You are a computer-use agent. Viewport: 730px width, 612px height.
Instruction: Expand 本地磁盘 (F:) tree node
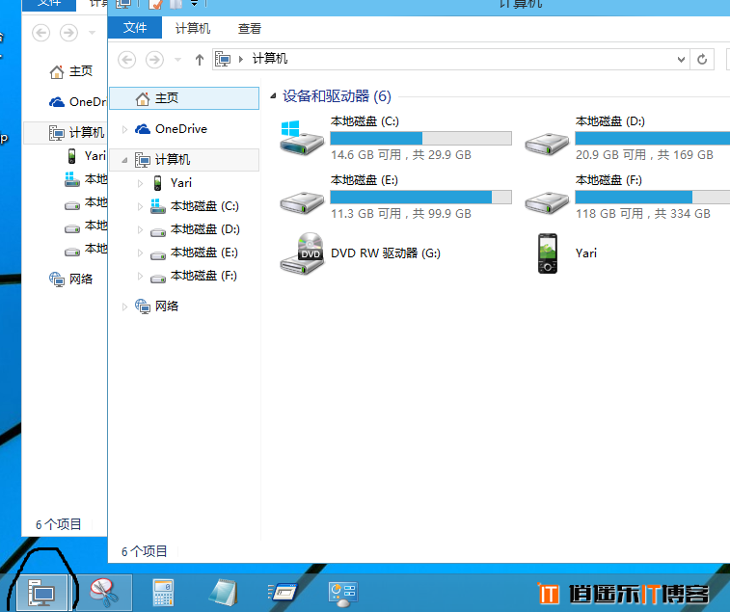[x=140, y=277]
